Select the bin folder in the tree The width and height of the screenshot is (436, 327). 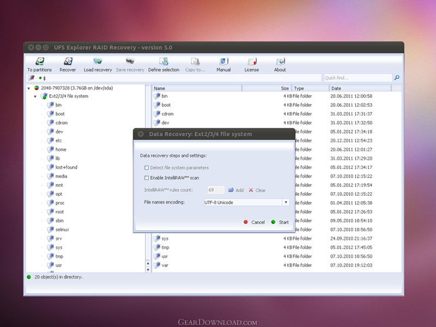click(x=58, y=105)
